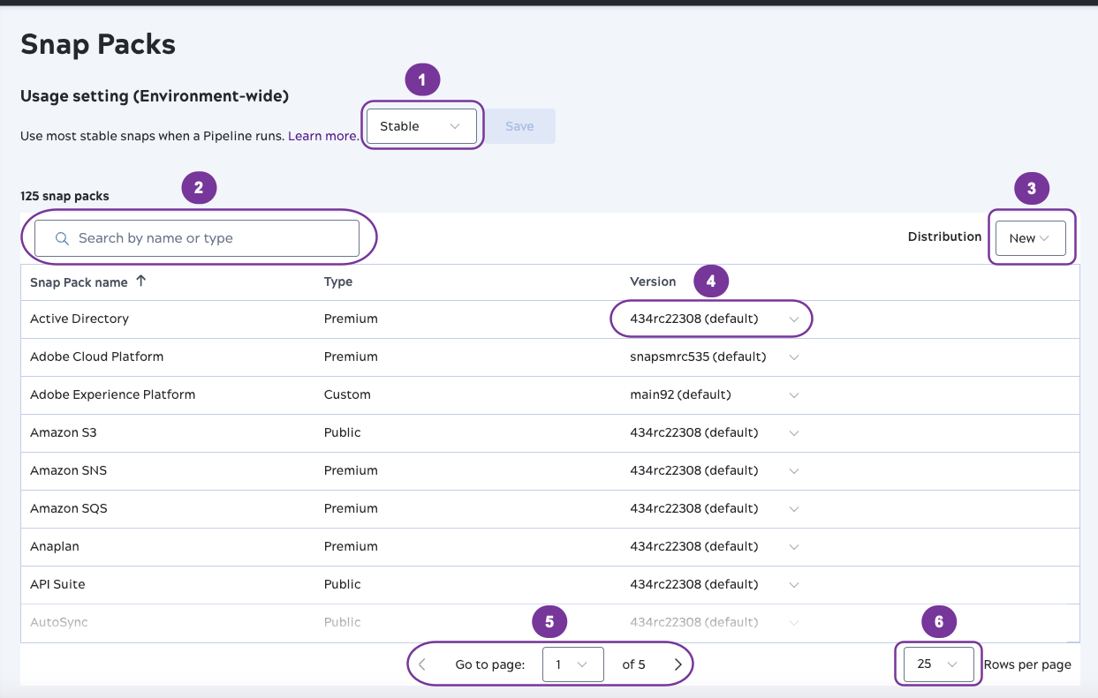Image resolution: width=1098 pixels, height=698 pixels.
Task: Change rows per page using the 25 dropdown
Action: click(x=938, y=664)
